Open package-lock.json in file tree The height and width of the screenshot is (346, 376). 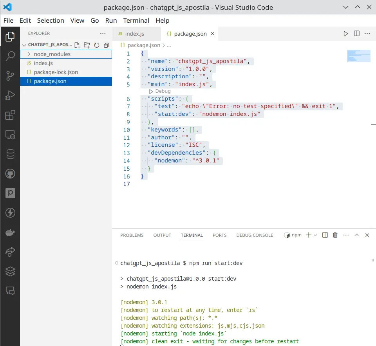point(66,72)
